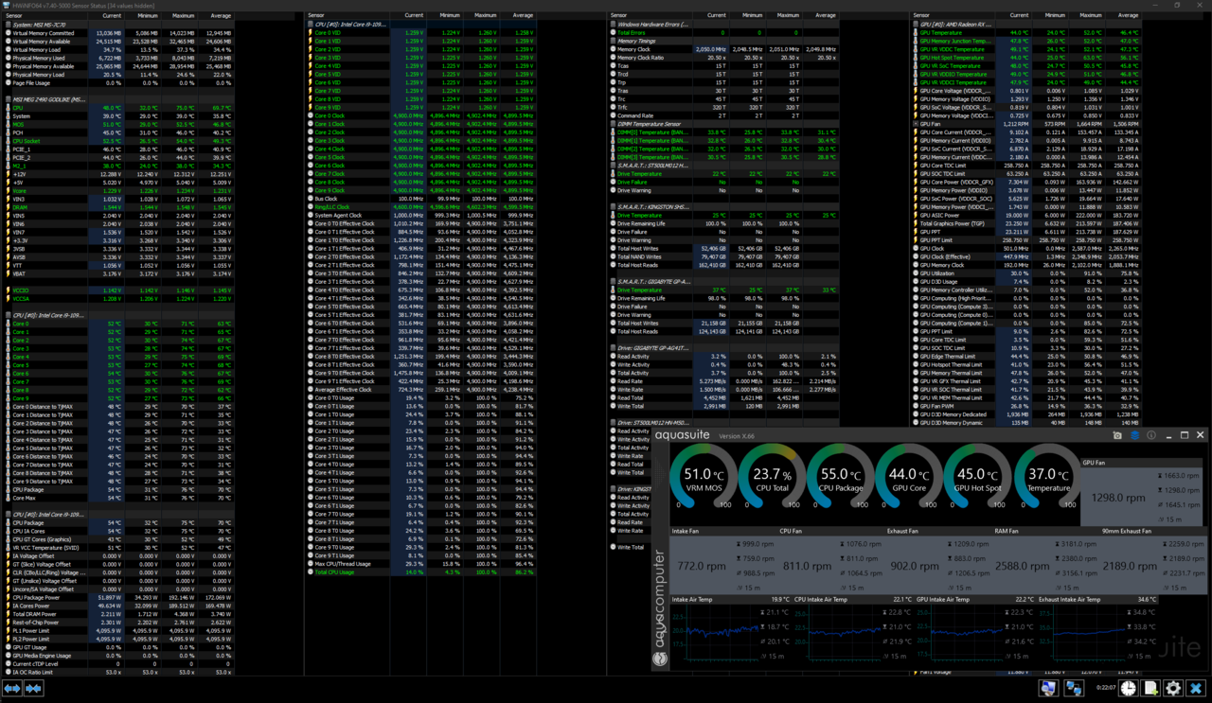Collapse the MSI MEG Z490 GODLIKE sensor group
This screenshot has height=703, width=1212.
click(x=47, y=99)
